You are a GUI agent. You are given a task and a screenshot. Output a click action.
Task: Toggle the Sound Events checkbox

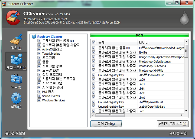pos(39,96)
